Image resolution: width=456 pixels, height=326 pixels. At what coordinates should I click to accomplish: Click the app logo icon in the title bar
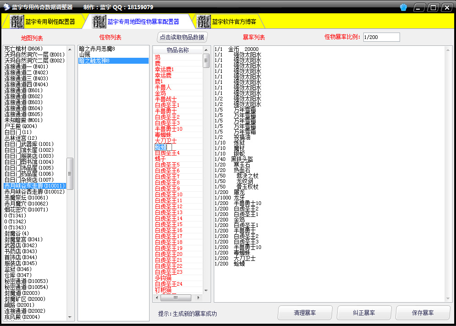(x=6, y=7)
